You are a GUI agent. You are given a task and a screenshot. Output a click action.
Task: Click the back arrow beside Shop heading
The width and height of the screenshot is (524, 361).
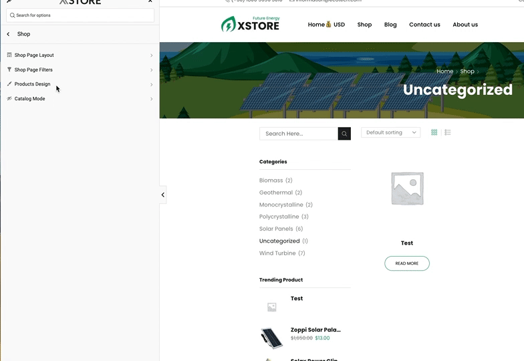pyautogui.click(x=8, y=34)
